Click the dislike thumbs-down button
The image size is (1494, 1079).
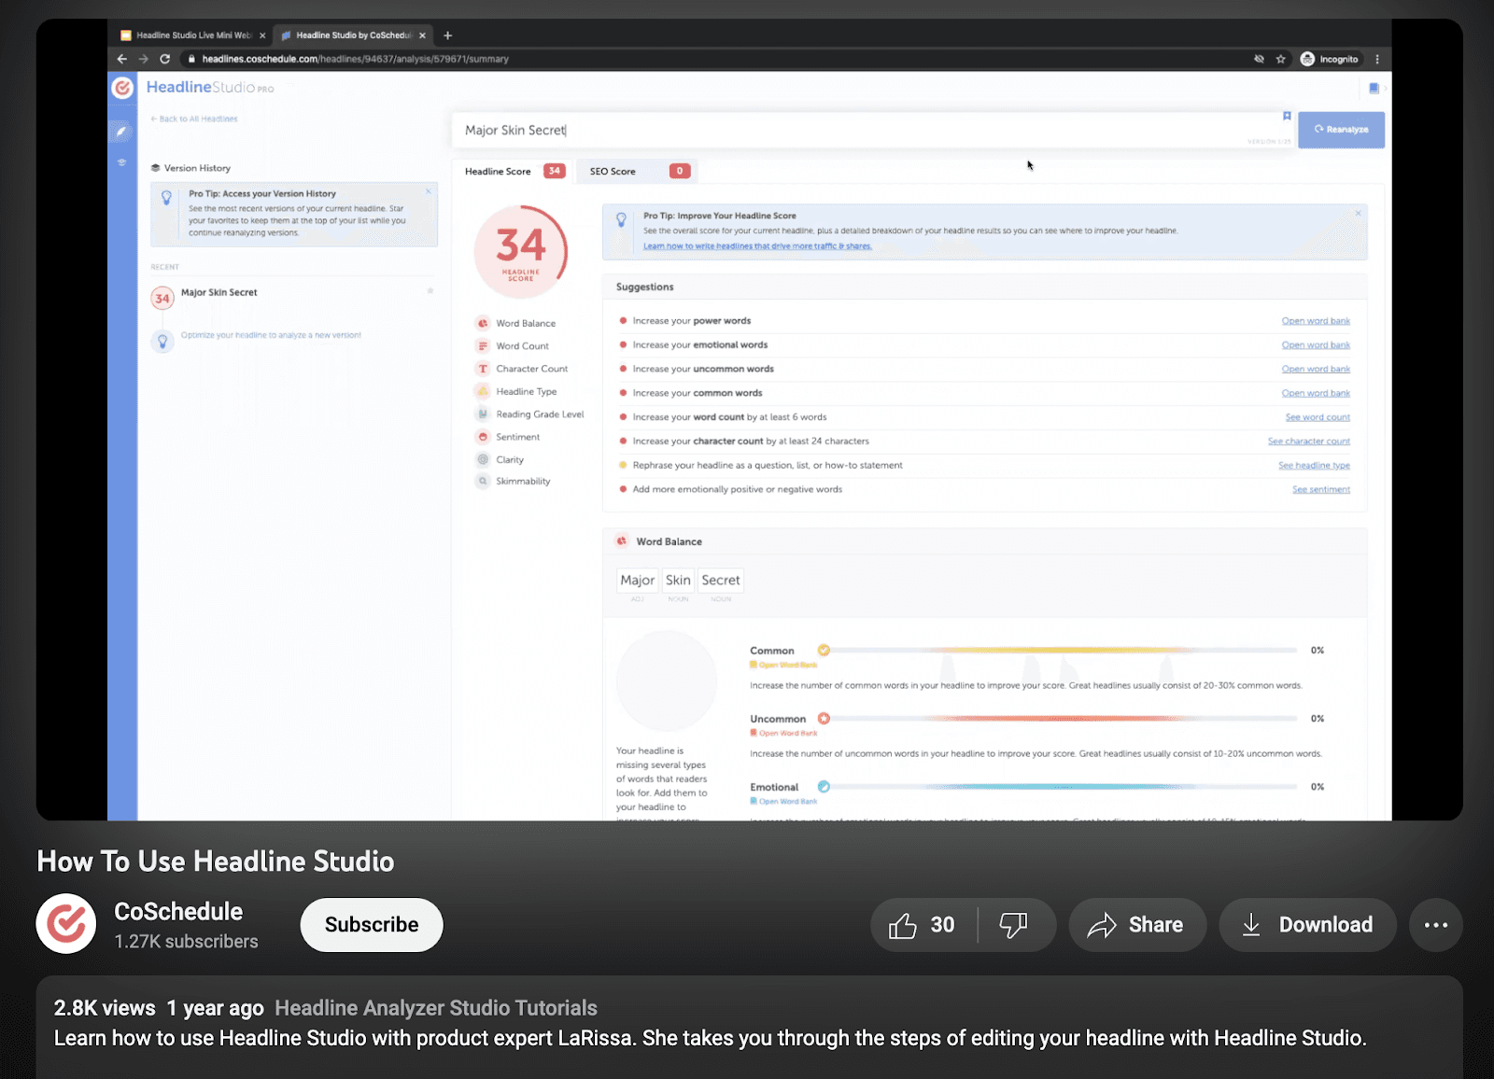click(1015, 925)
